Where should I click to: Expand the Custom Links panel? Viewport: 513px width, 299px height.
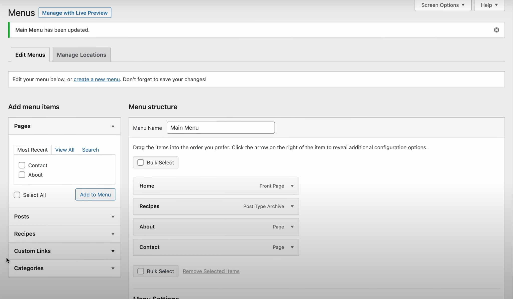tap(113, 251)
